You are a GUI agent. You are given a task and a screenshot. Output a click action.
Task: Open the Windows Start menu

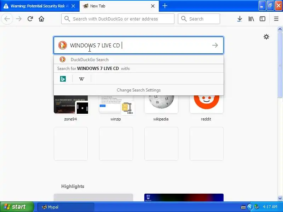17,207
